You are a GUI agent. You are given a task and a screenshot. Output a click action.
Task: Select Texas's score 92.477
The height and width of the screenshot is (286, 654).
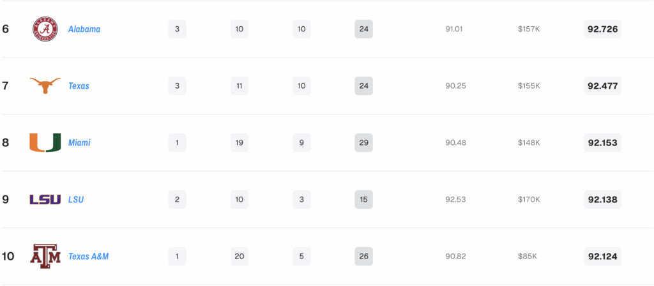pyautogui.click(x=602, y=86)
